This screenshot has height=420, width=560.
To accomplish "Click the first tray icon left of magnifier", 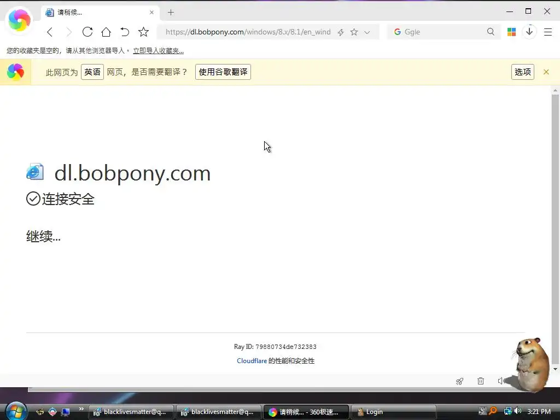I will pyautogui.click(x=482, y=411).
